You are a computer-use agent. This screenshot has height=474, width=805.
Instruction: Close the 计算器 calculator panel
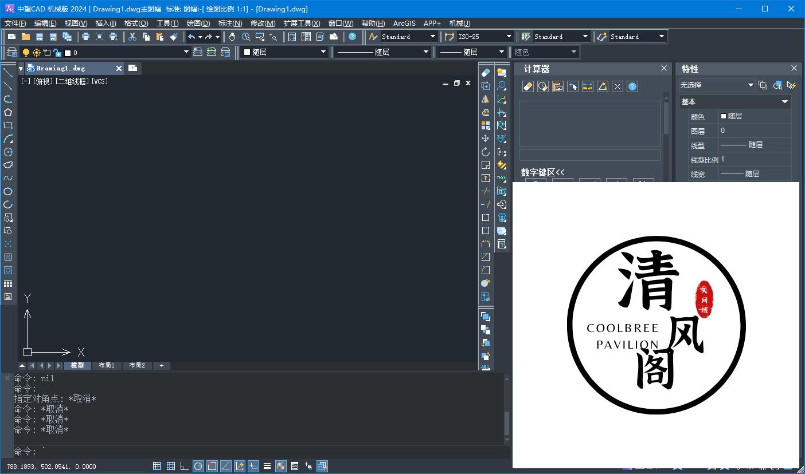point(664,68)
